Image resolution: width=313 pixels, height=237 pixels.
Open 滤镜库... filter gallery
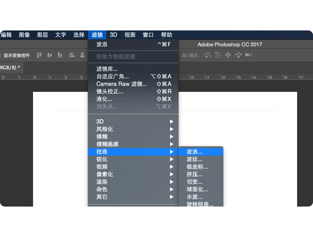click(133, 69)
